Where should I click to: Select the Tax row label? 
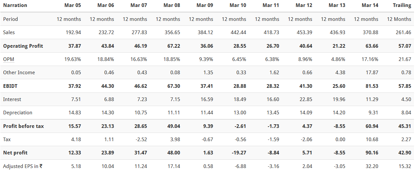click(7, 139)
